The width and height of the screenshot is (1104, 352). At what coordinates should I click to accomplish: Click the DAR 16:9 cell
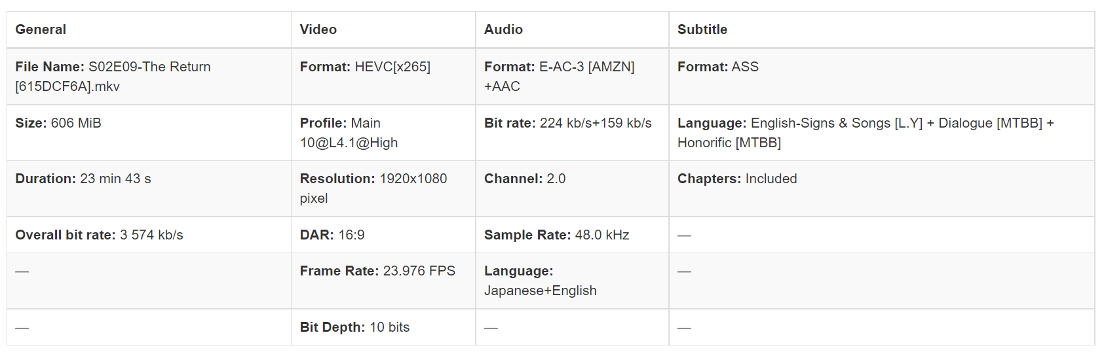click(332, 235)
